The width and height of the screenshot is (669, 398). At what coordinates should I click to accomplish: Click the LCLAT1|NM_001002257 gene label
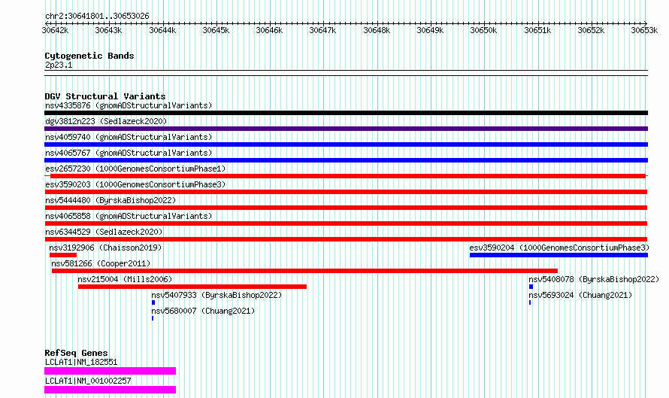click(x=88, y=381)
